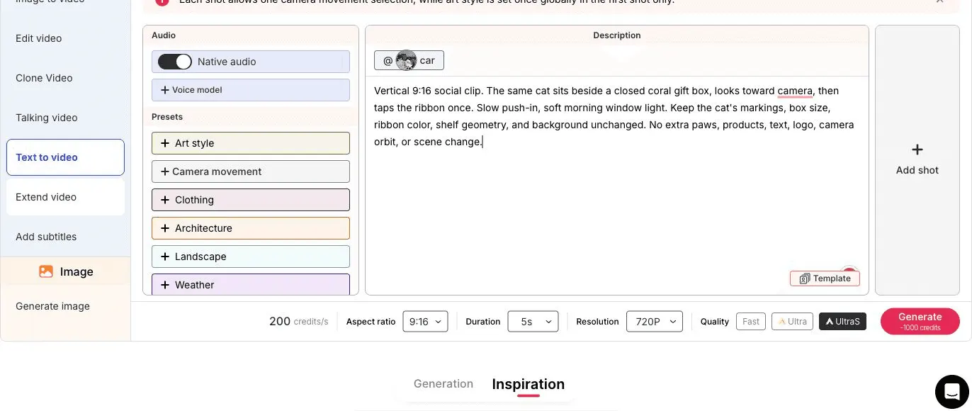
Task: Open Generate image in sidebar
Action: point(65,306)
